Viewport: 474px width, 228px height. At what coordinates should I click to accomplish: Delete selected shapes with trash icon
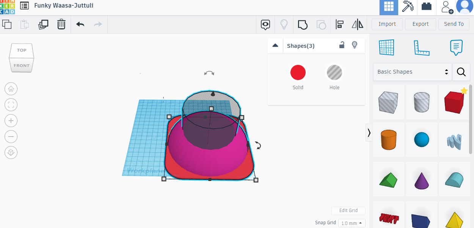61,25
